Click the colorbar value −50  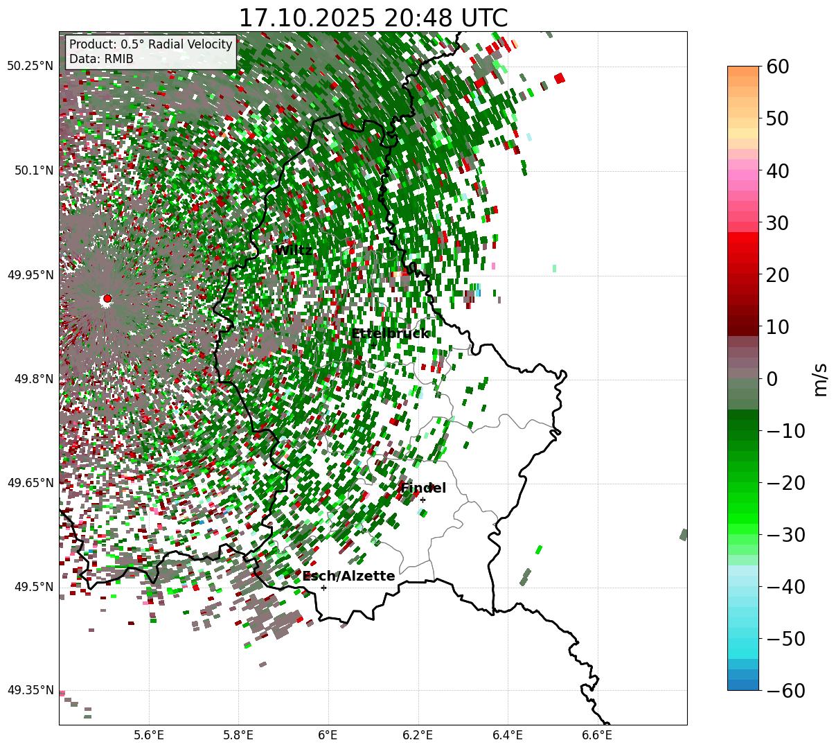[x=785, y=638]
